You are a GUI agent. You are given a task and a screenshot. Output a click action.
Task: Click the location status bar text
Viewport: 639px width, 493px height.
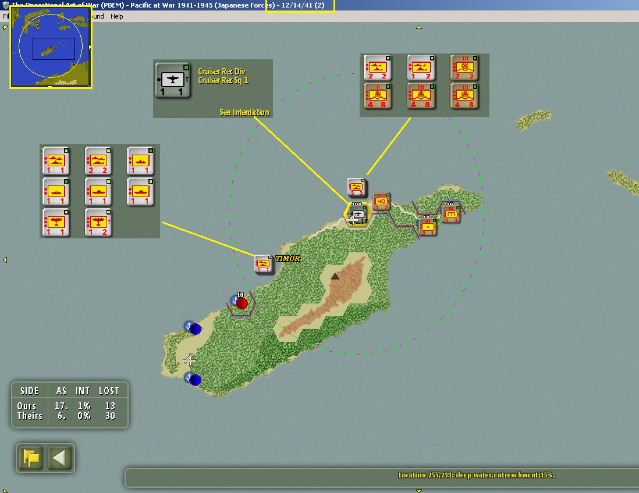pos(477,475)
